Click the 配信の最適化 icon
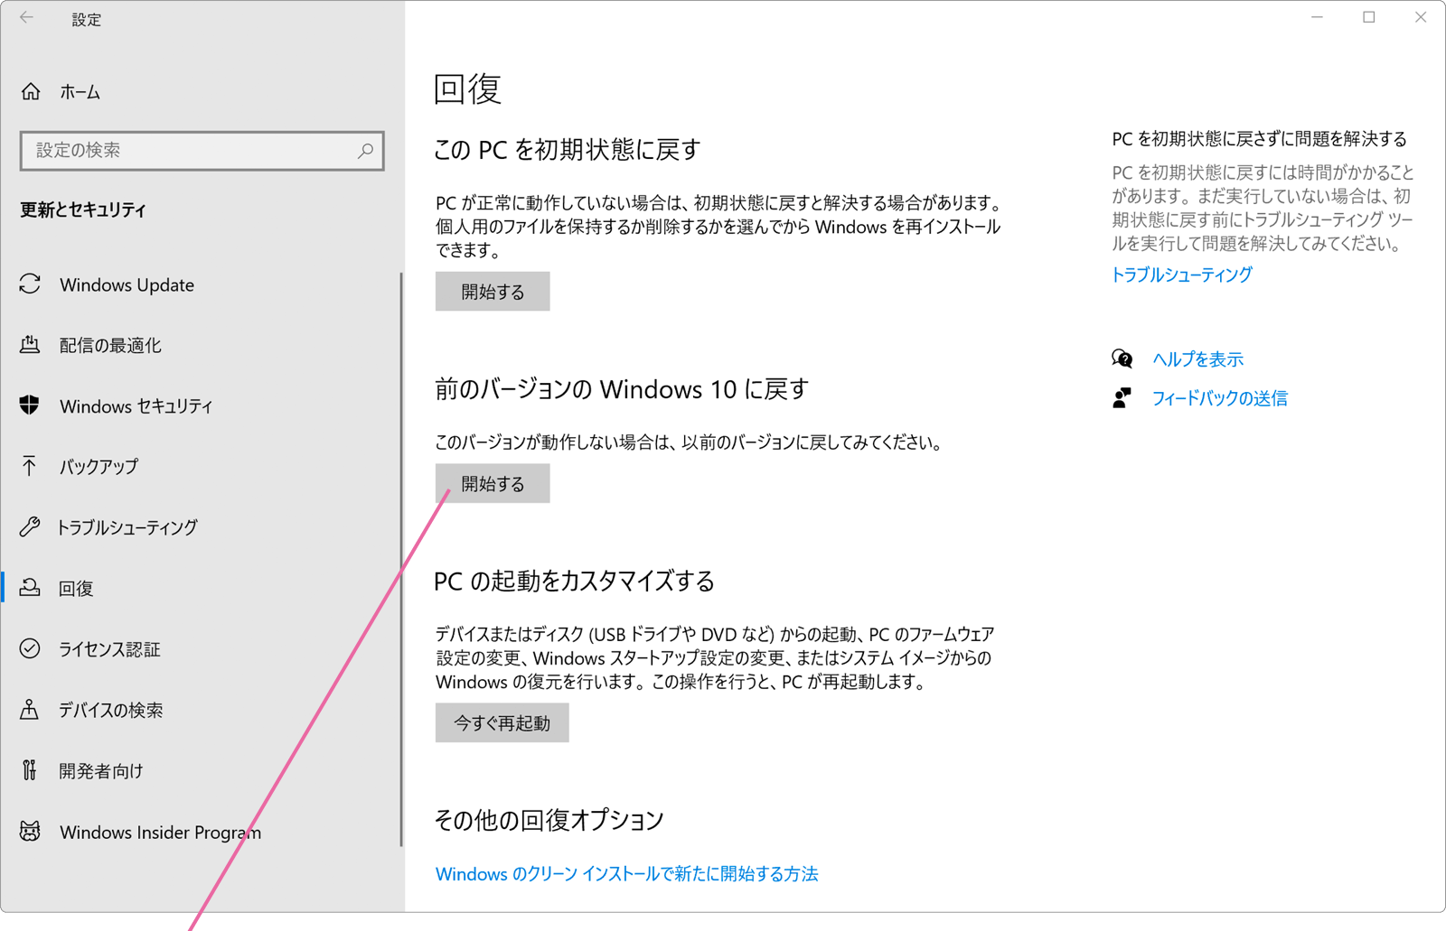Viewport: 1446px width, 931px height. coord(30,345)
